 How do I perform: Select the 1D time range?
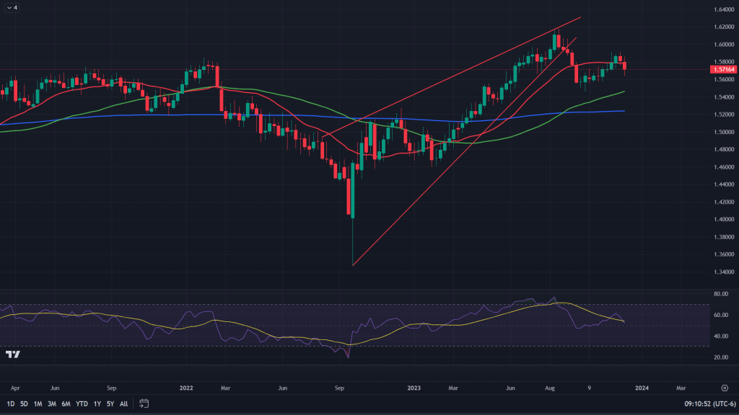click(11, 403)
